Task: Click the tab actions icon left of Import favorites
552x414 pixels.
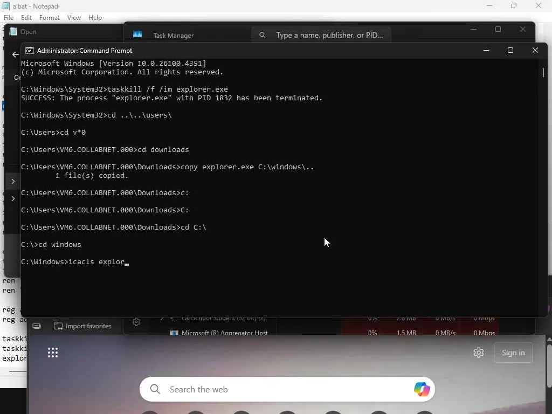Action: tap(37, 326)
